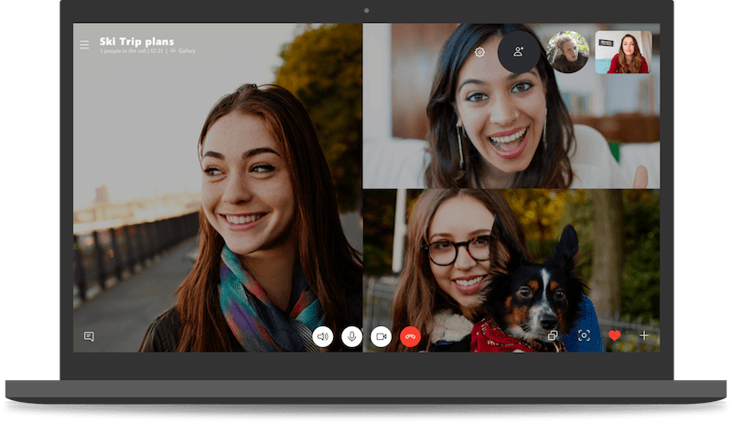The width and height of the screenshot is (732, 423).
Task: Turn off the video camera
Action: (x=381, y=336)
